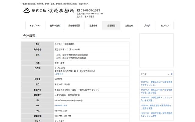Open the 2026/7/27 板橋区成増 blog post
The width and height of the screenshot is (195, 122).
(x=156, y=115)
